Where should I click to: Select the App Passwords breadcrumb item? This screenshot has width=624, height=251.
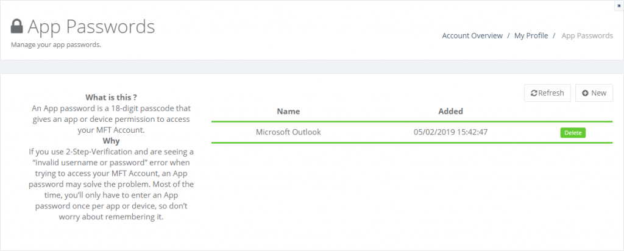point(587,36)
